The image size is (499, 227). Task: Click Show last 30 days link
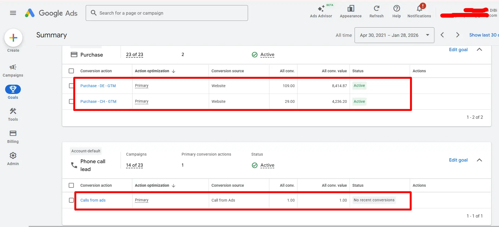(484, 35)
